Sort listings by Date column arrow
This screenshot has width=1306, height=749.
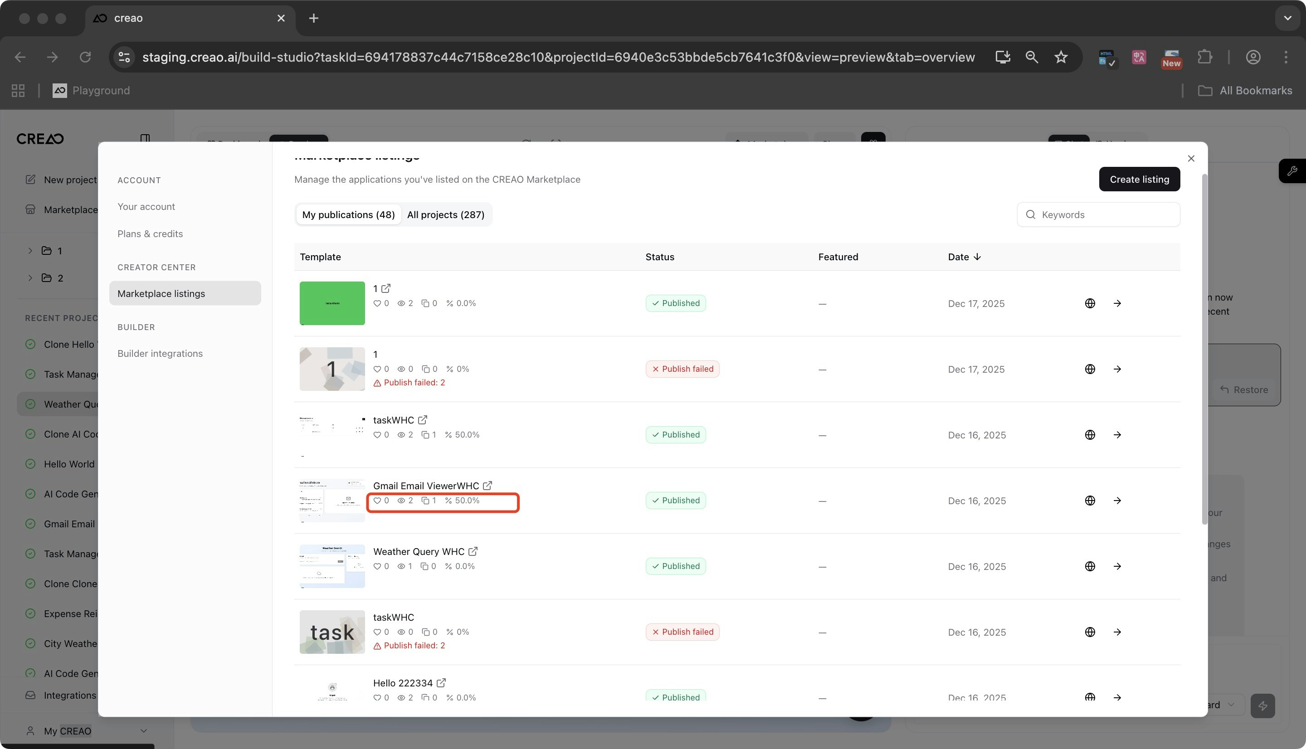(x=977, y=257)
